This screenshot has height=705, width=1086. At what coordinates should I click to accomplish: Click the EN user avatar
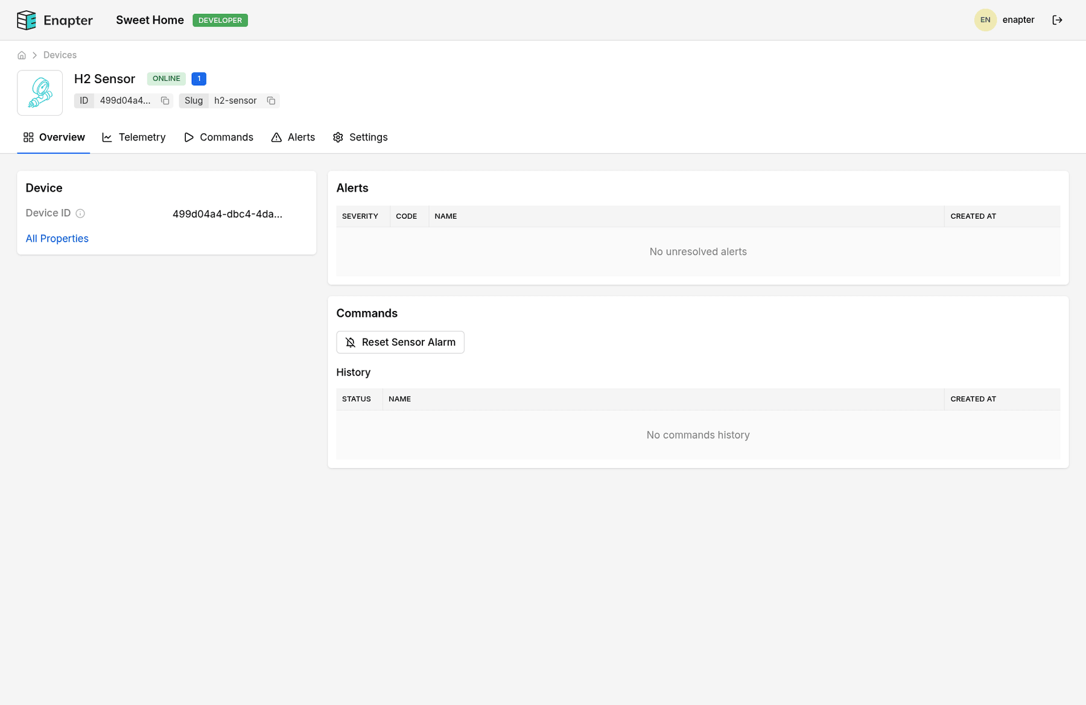point(985,19)
